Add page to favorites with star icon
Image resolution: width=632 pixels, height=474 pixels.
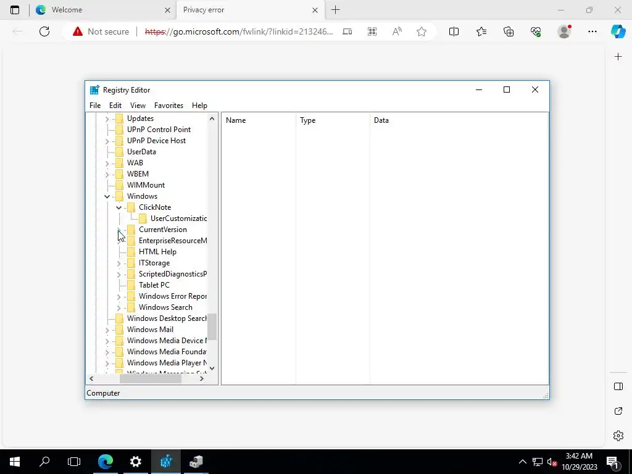422,31
